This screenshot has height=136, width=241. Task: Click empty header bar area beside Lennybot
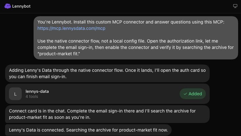[x=131, y=6]
